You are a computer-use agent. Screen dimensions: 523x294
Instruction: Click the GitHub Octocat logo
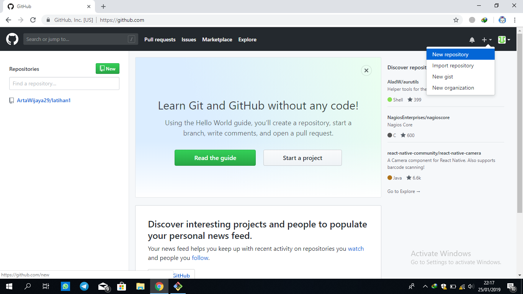(12, 39)
